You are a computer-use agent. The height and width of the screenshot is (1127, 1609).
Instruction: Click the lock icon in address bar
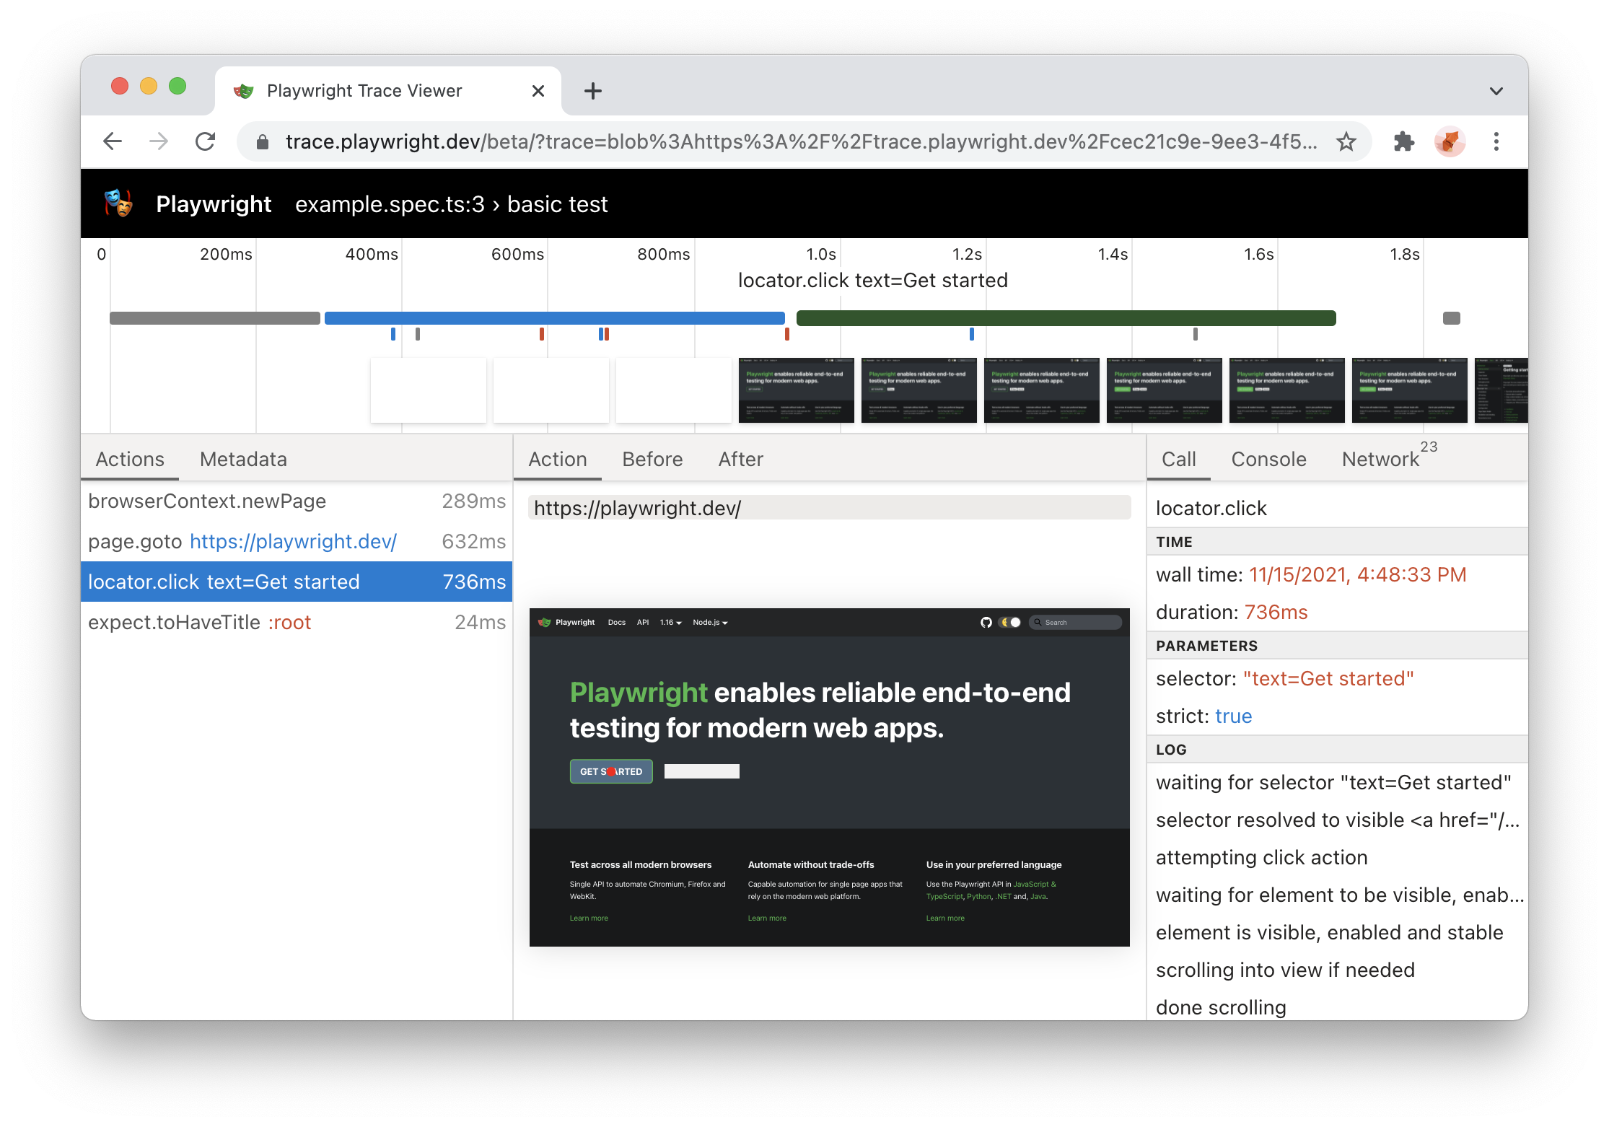click(x=263, y=142)
